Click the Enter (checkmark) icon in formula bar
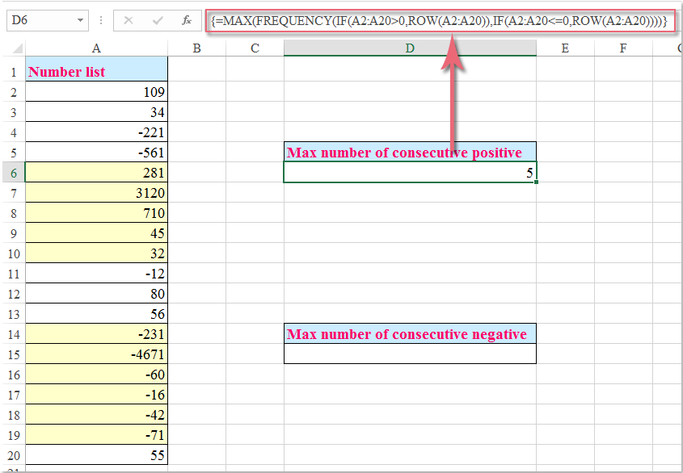Viewport: 683px width, 473px height. coord(157,20)
